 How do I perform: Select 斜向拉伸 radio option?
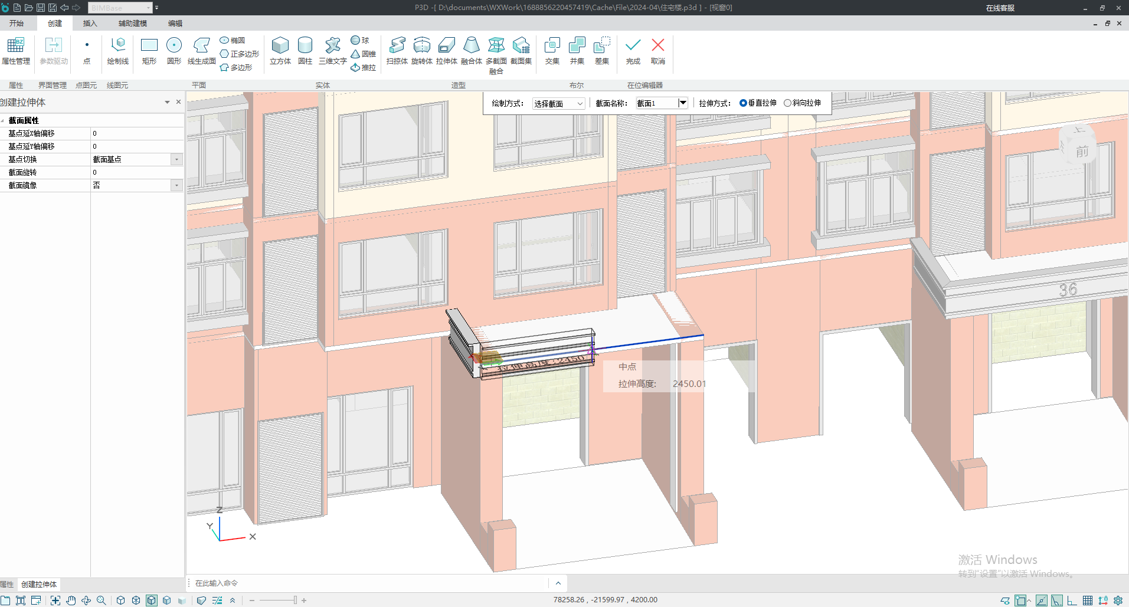(x=787, y=103)
